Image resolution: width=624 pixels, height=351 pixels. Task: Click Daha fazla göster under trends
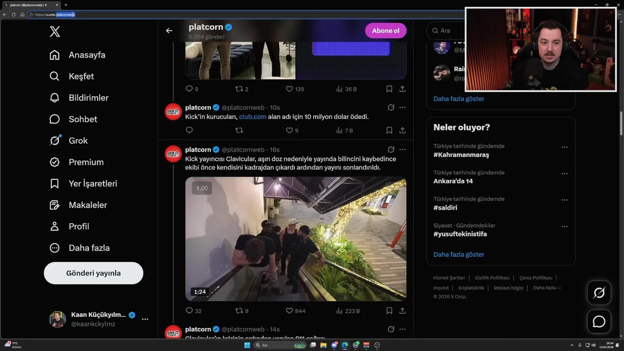[459, 254]
